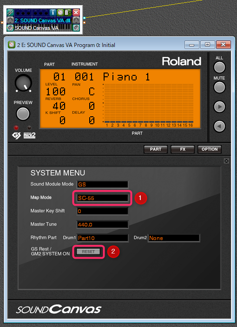Switch to the FX tab

183,149
